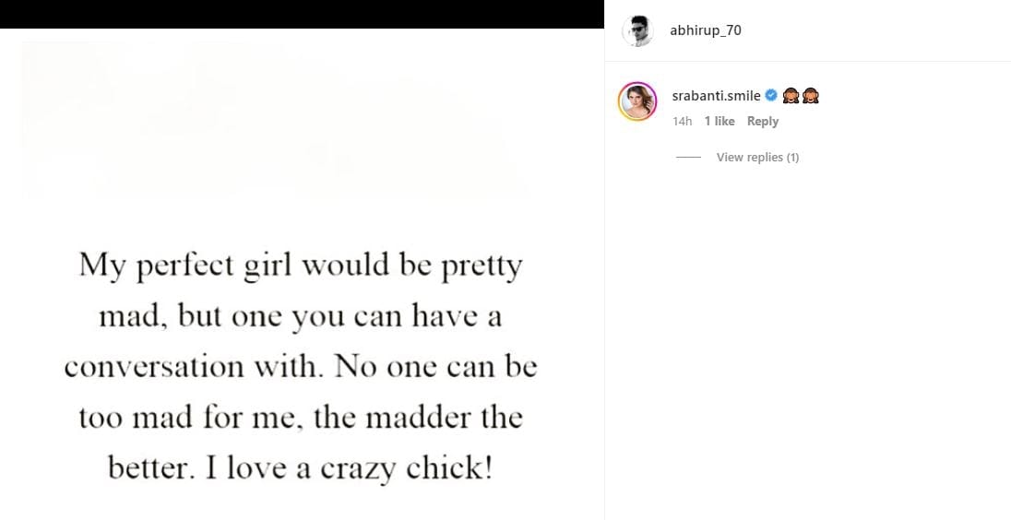Click the short line left of View replies
Image resolution: width=1011 pixels, height=520 pixels.
click(689, 158)
